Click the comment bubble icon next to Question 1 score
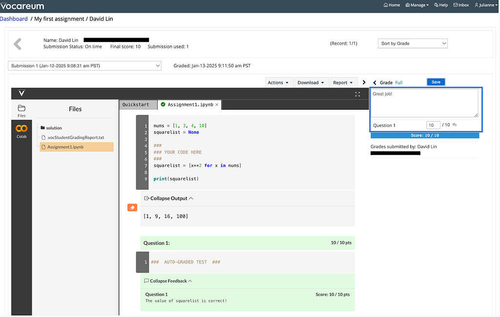Viewport: 500px width, 317px height. [x=455, y=125]
